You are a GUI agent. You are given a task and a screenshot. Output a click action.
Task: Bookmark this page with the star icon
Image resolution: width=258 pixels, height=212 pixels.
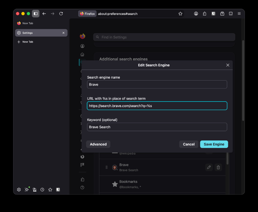click(180, 14)
